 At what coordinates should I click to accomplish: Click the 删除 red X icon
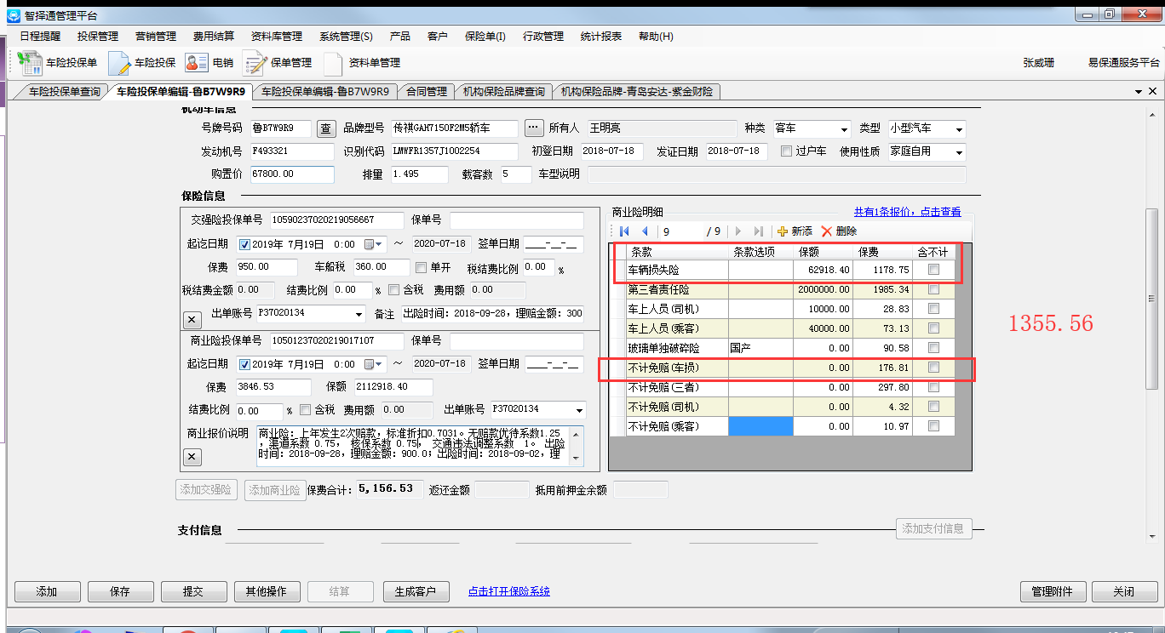point(826,231)
